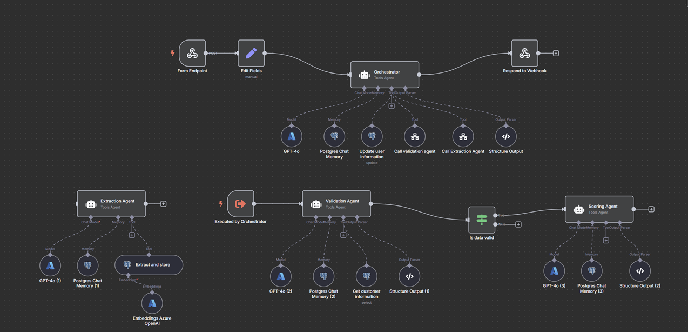Screen dimensions: 688x332
Task: Add node after Extraction Agent output
Action: (x=163, y=204)
